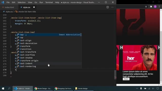This screenshot has width=162, height=91.
Task: Click .movie-list-item-title in the breadcrumb
Action: [x=27, y=12]
